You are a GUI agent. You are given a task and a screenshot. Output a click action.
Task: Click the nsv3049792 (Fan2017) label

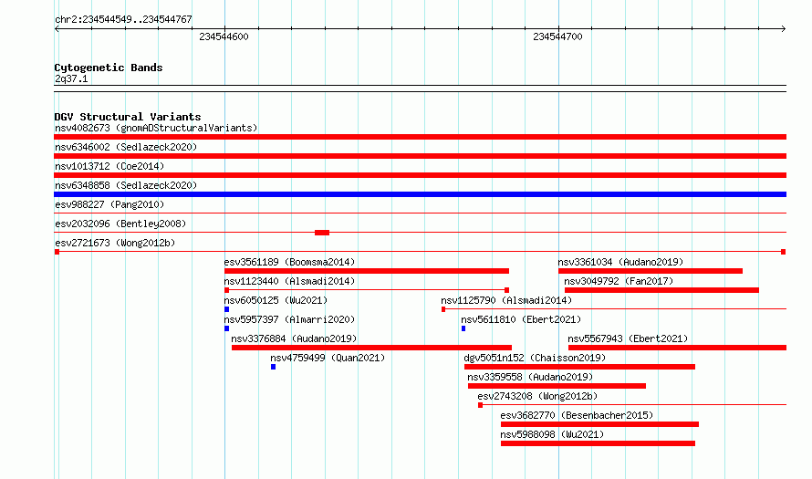[619, 281]
